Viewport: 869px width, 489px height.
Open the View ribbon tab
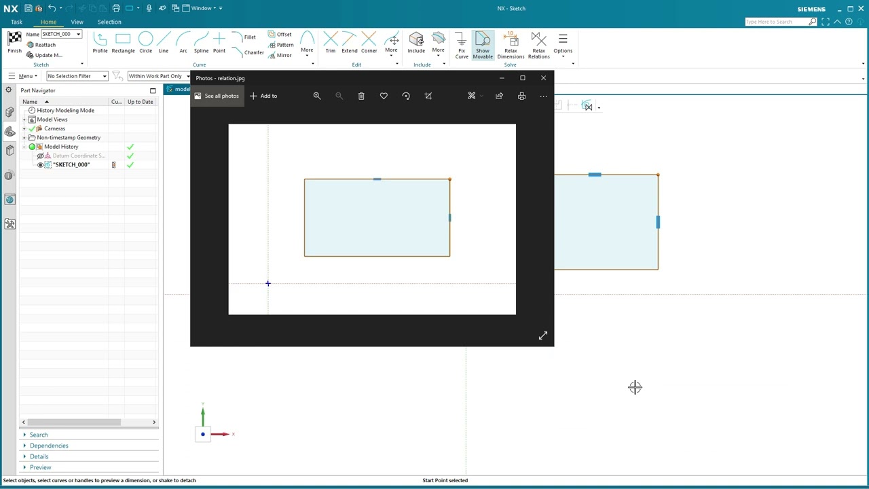(77, 22)
